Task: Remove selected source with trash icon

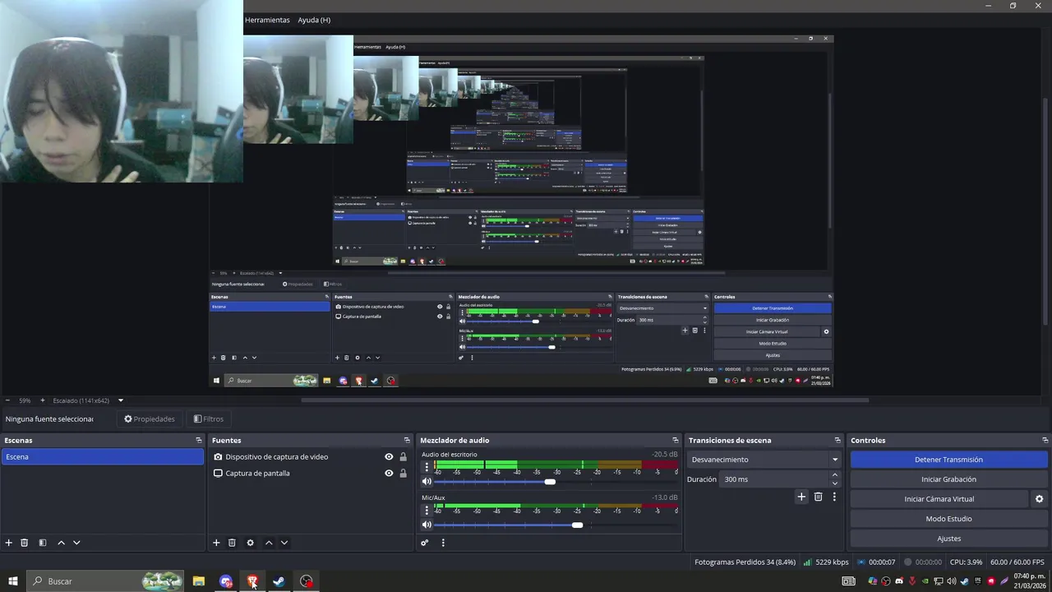Action: coord(232,543)
